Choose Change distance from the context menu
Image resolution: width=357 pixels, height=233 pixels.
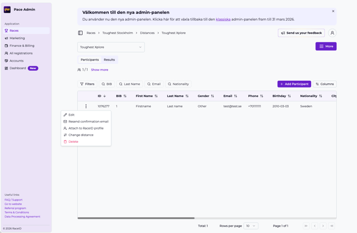pos(81,135)
